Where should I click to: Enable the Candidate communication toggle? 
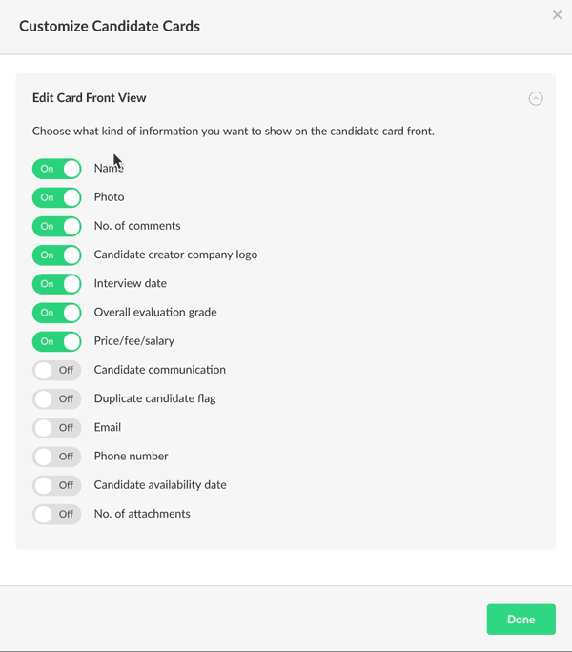(57, 370)
